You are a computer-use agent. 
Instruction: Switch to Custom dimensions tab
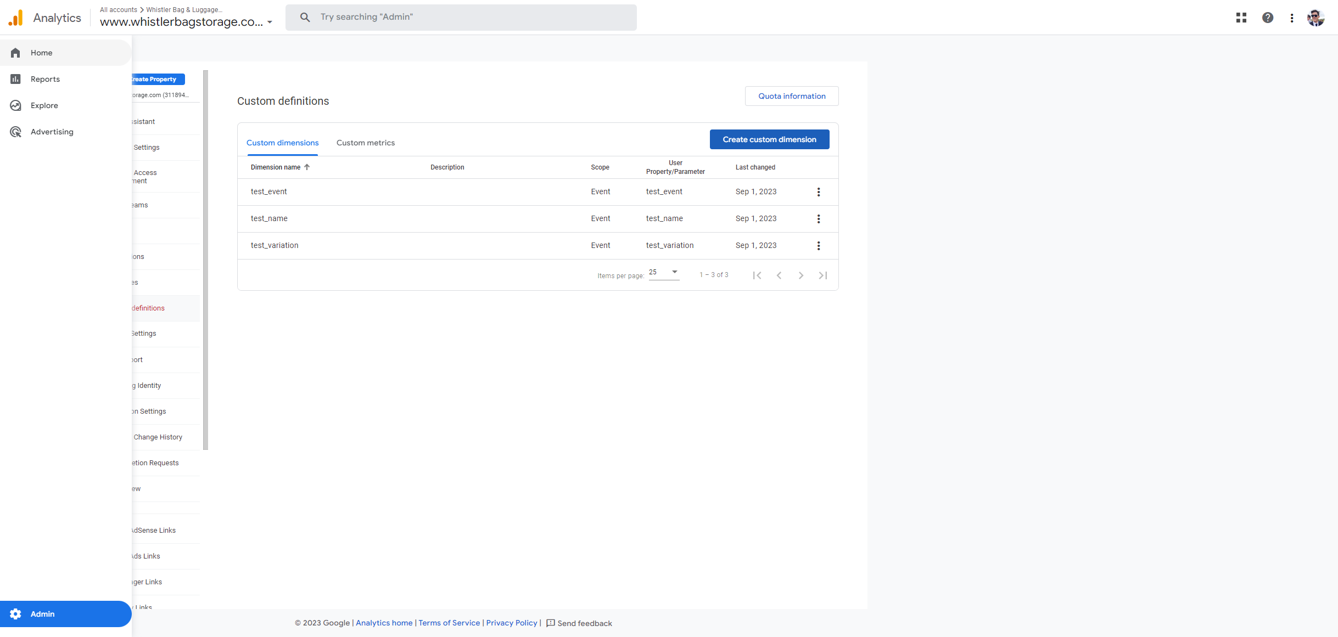pos(282,143)
